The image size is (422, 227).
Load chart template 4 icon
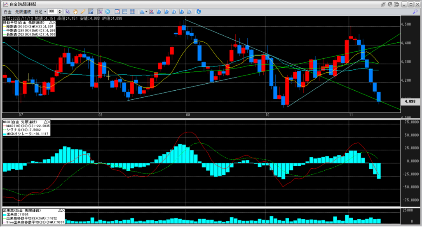pos(182,12)
